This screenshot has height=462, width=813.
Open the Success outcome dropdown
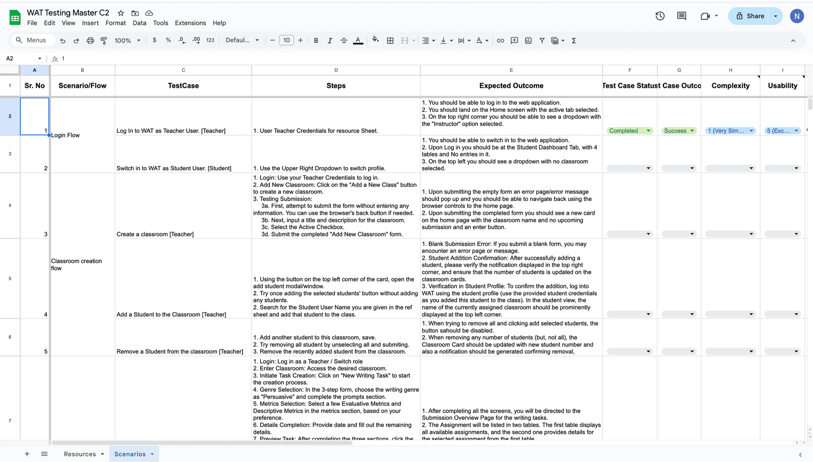coord(679,131)
